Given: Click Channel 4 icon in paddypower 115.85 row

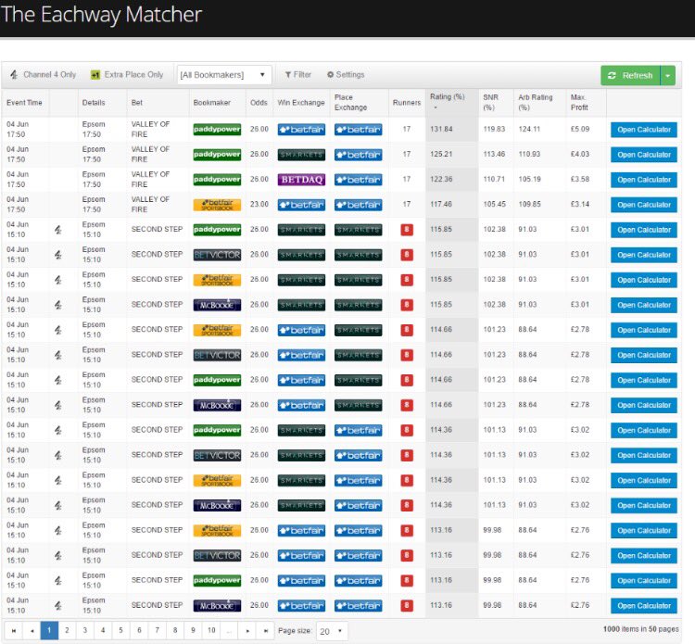Looking at the screenshot, I should tap(58, 230).
